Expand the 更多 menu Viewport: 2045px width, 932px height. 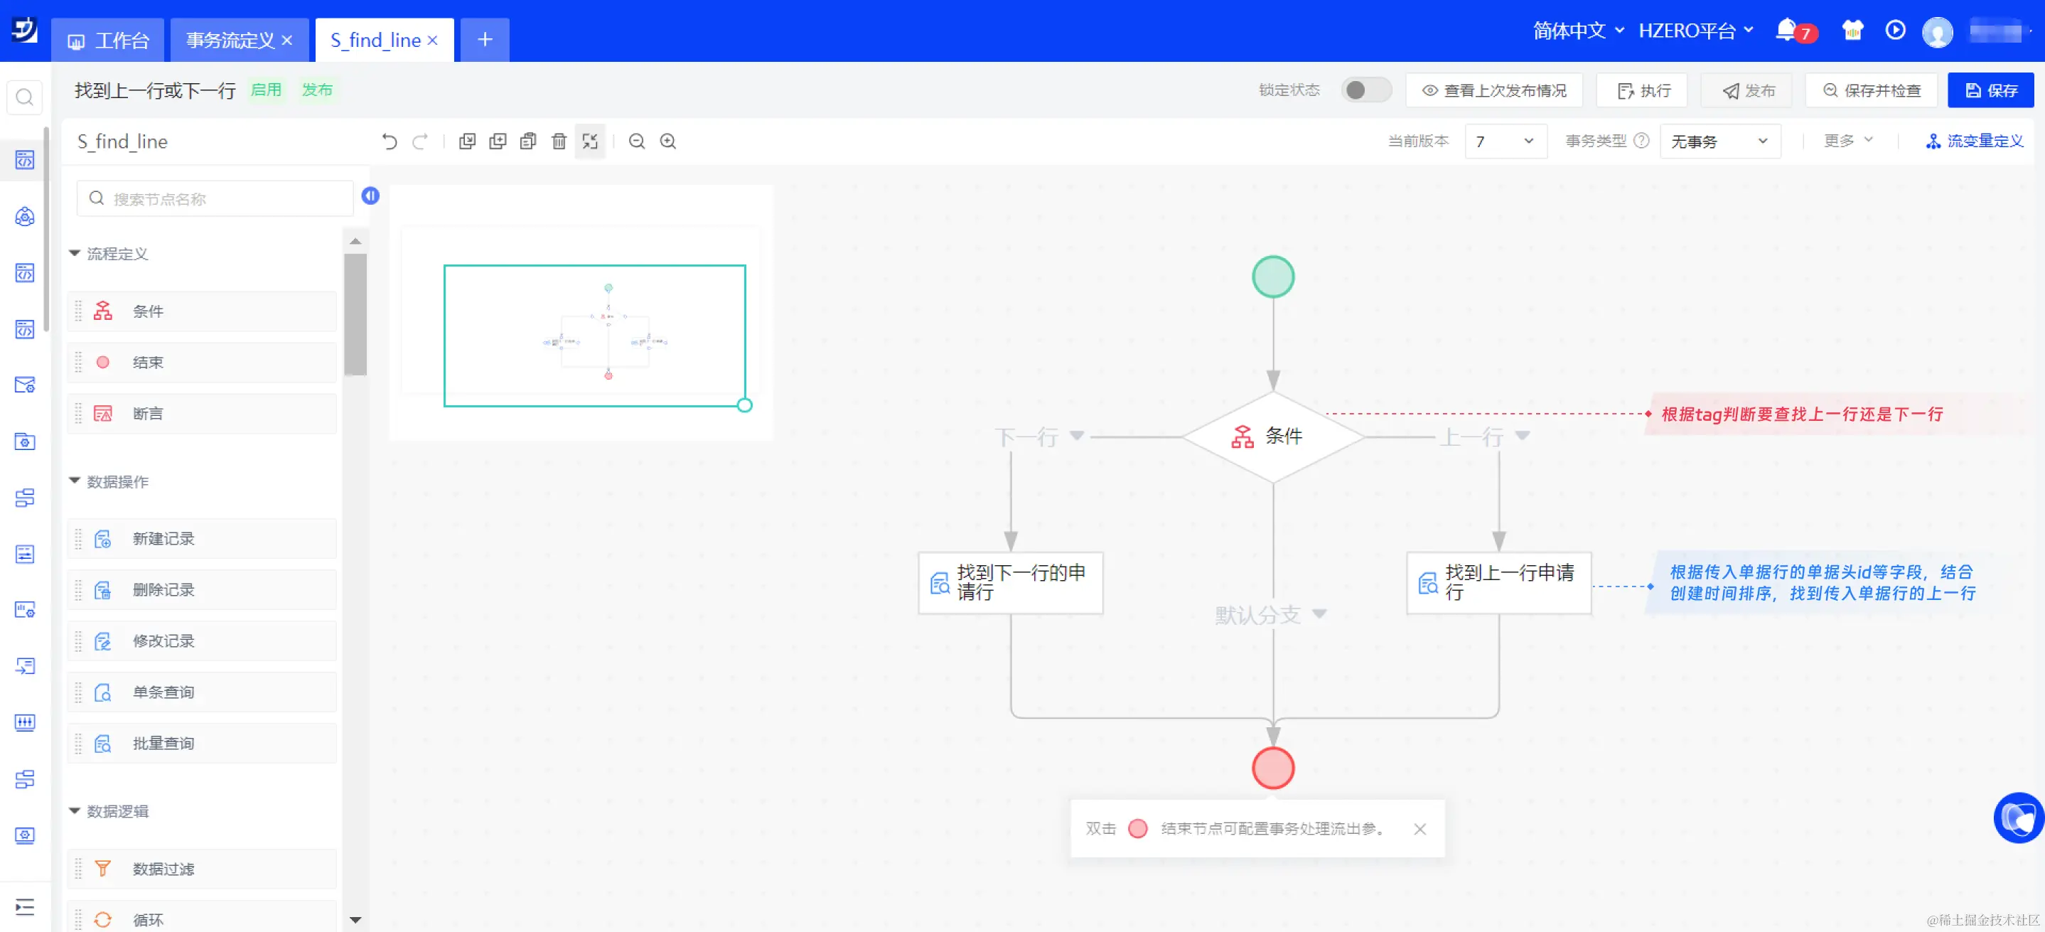(x=1847, y=141)
